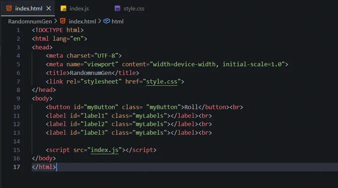338x188 pixels.
Task: Switch to the index.html tab
Action: [28, 8]
